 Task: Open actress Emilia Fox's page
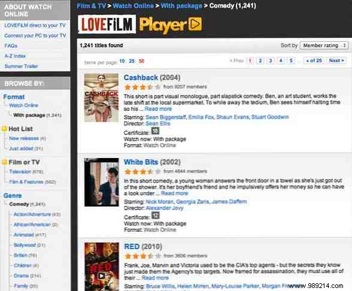[201, 117]
